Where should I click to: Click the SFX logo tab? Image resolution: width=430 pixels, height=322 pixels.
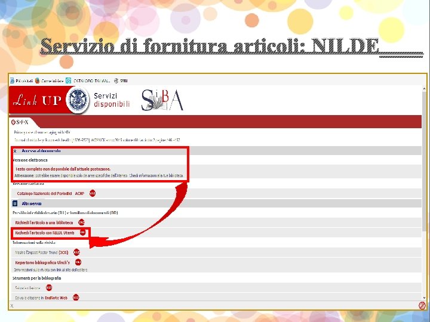pos(20,122)
